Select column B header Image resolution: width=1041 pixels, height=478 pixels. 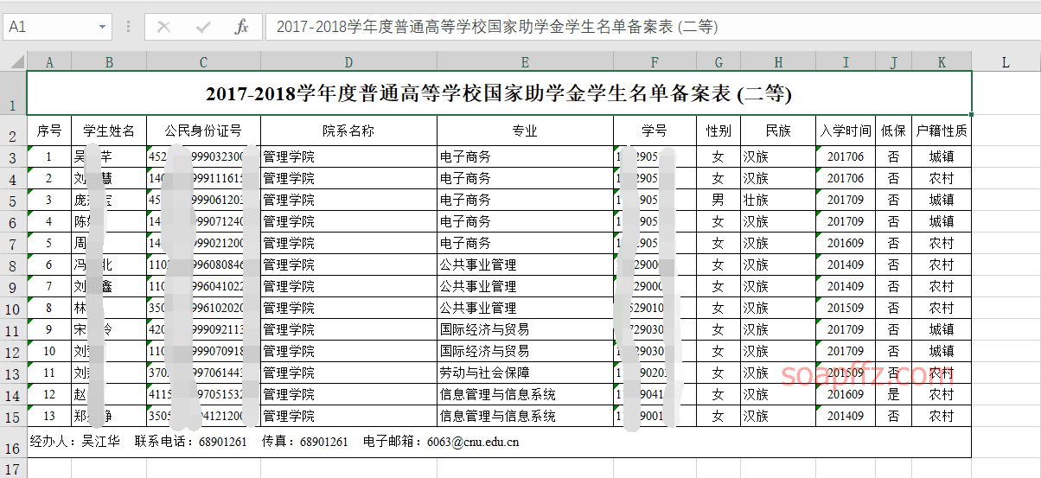pos(109,61)
